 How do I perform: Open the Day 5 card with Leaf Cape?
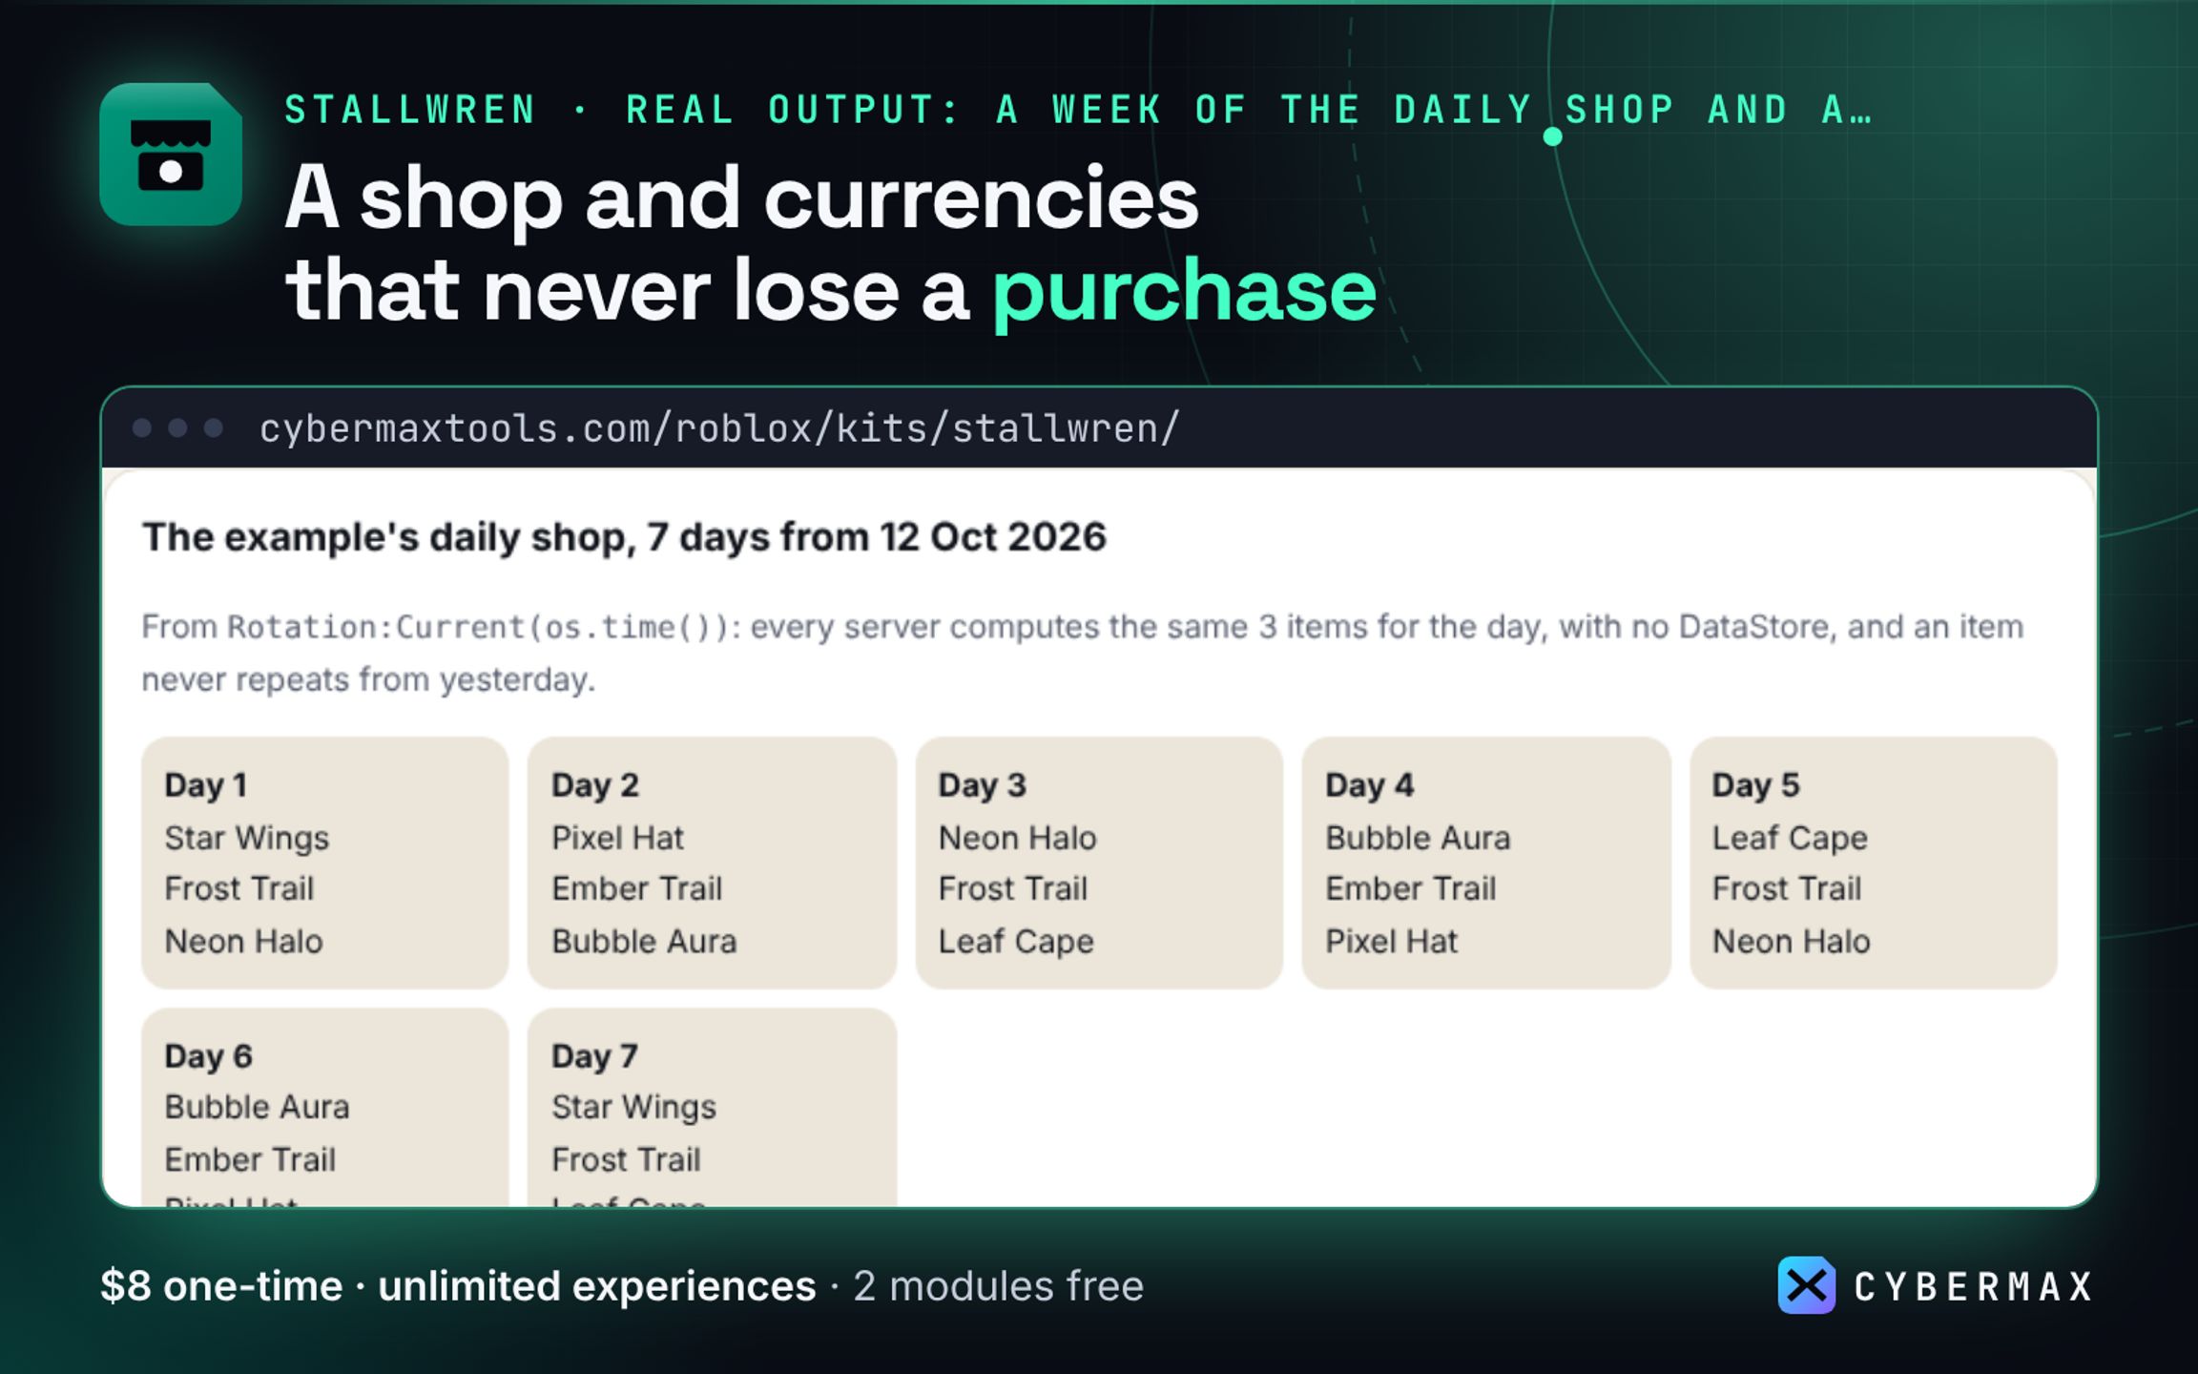coord(1874,863)
